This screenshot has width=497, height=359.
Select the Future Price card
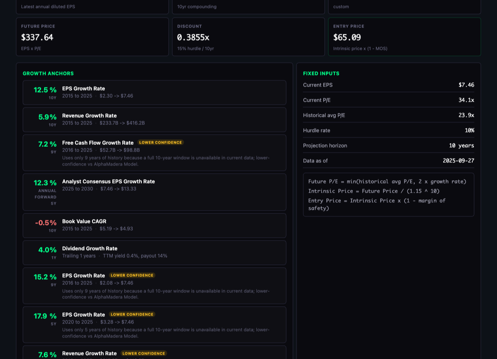pos(92,37)
